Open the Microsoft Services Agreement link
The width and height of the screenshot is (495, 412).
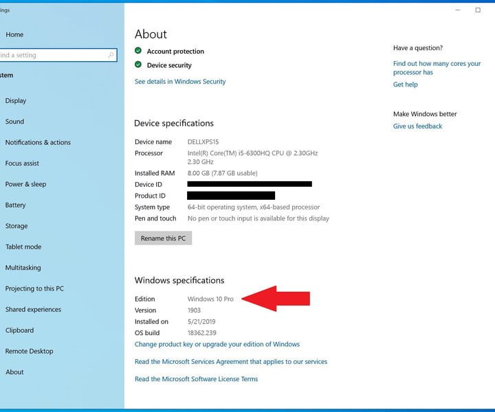[x=231, y=362]
